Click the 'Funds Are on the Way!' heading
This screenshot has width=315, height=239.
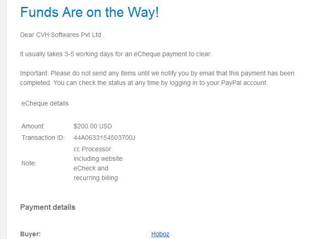pyautogui.click(x=90, y=12)
